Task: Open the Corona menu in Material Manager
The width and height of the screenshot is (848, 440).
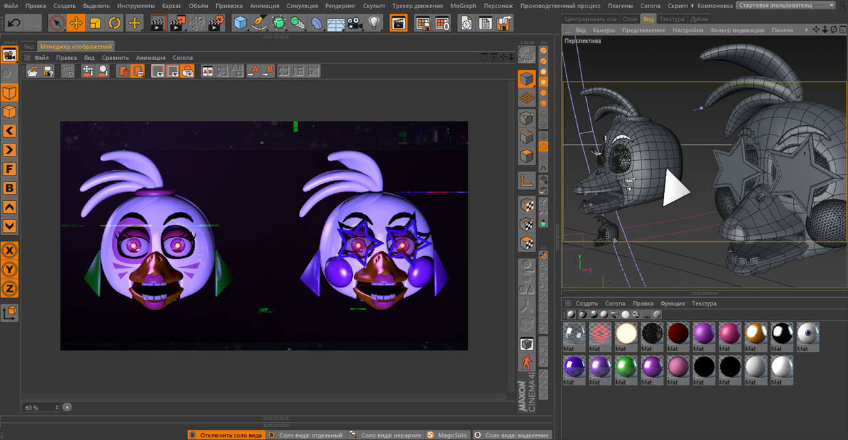Action: pos(615,303)
